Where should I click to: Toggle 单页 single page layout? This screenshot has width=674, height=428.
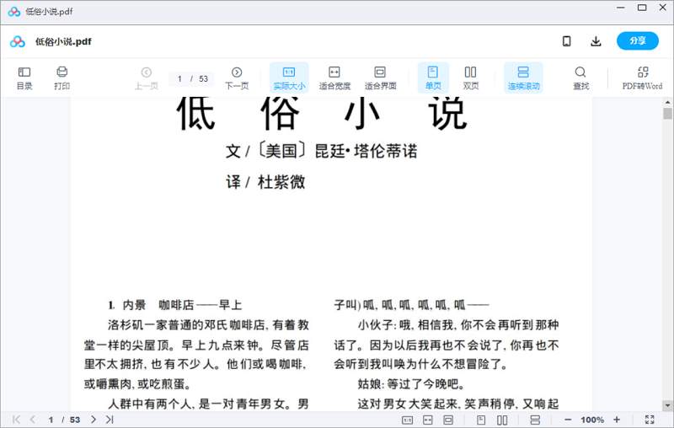[433, 78]
